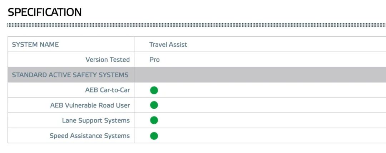This screenshot has width=386, height=153.
Task: Click the green dot for Speed Assistance Systems
Action: (154, 136)
